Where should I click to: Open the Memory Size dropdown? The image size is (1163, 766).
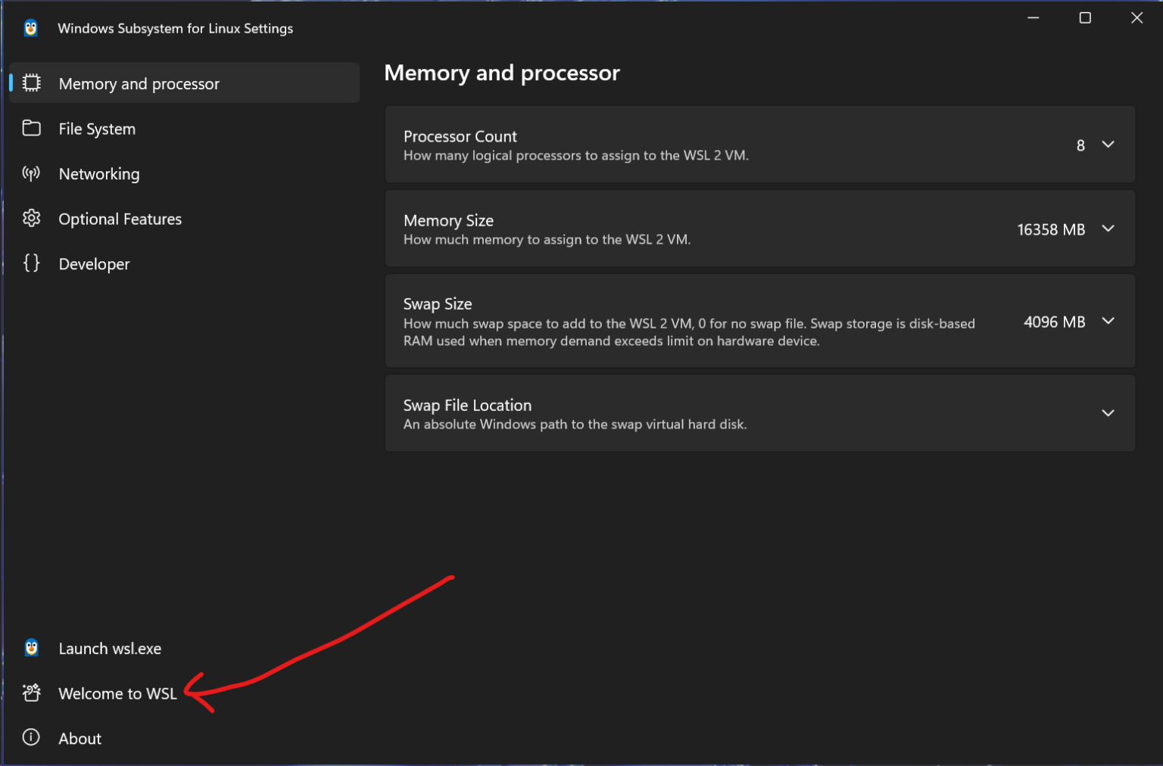1108,229
